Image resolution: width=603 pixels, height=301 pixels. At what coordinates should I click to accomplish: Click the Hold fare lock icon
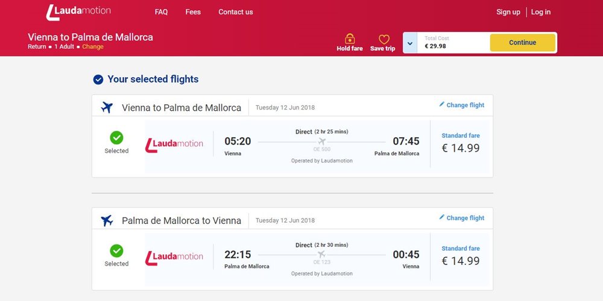point(350,39)
